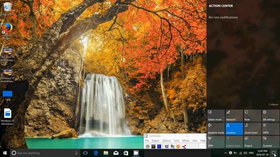Minimize the CamStudio window
The height and width of the screenshot is (157, 280).
(188, 136)
